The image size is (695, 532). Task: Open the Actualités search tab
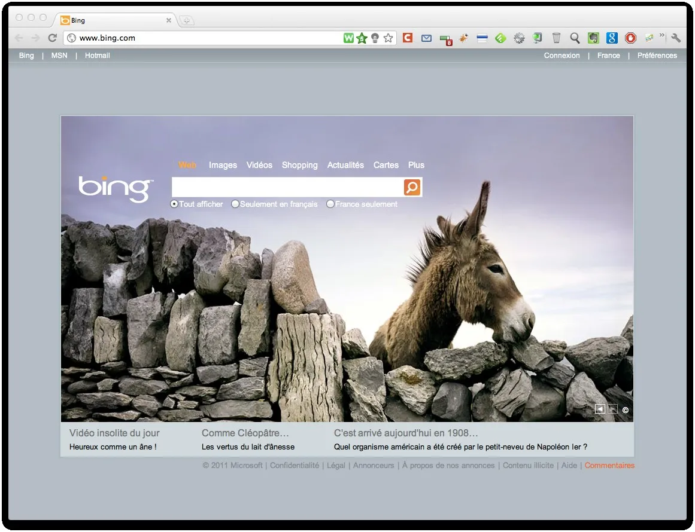346,165
